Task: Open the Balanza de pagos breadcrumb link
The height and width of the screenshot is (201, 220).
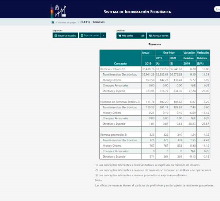Action: click(67, 22)
